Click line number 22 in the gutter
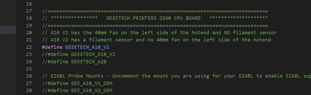Image resolution: width=311 pixels, height=95 pixels. click(29, 47)
